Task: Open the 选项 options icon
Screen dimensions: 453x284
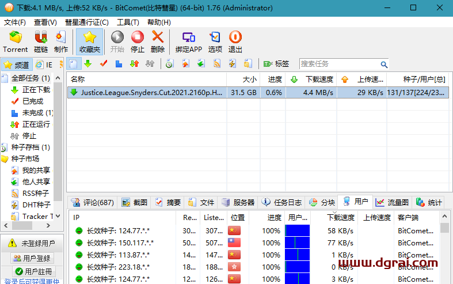Action: [x=215, y=41]
